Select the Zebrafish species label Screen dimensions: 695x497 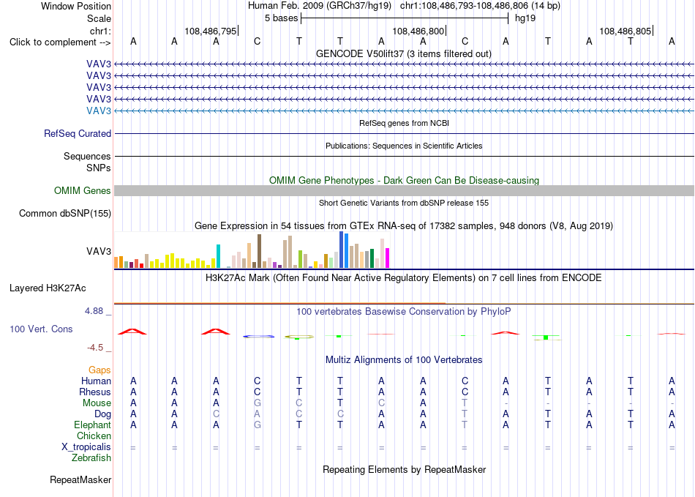pos(91,458)
